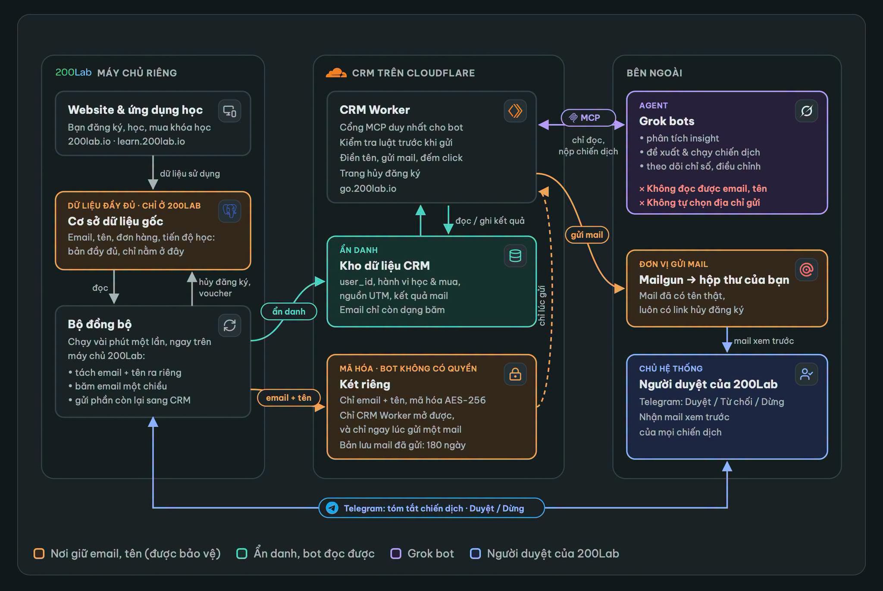Viewport: 883px width, 591px height.
Task: Click the Mailgun target icon in the mail card
Action: 806,270
